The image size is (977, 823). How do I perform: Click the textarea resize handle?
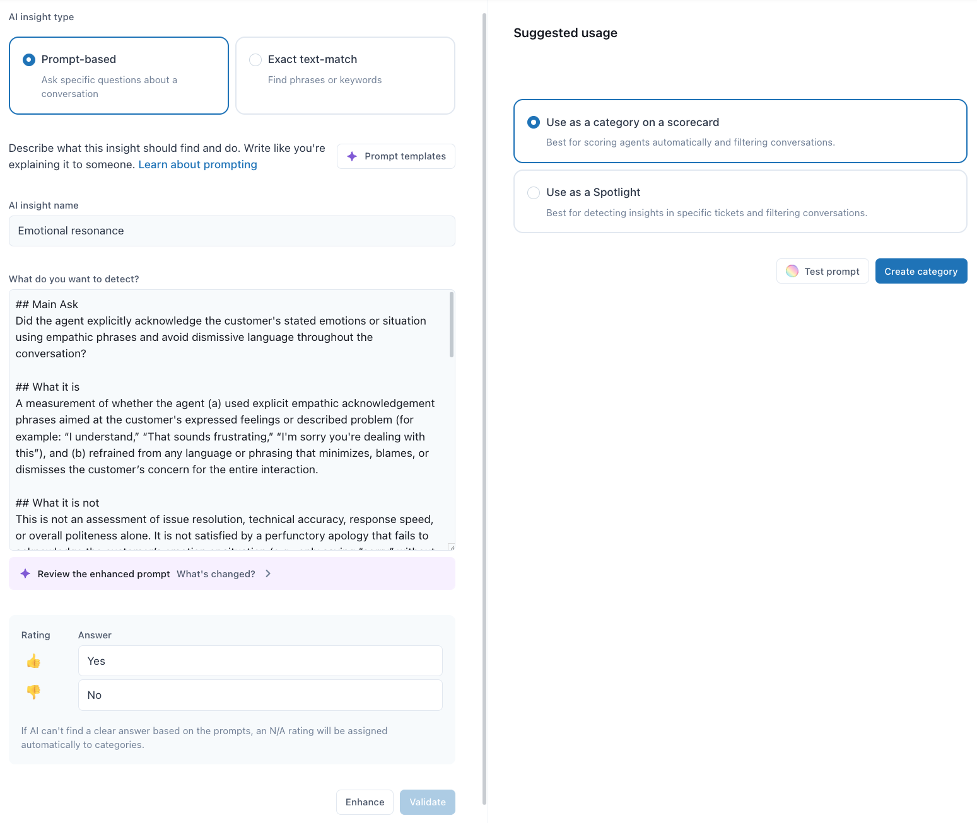click(451, 546)
